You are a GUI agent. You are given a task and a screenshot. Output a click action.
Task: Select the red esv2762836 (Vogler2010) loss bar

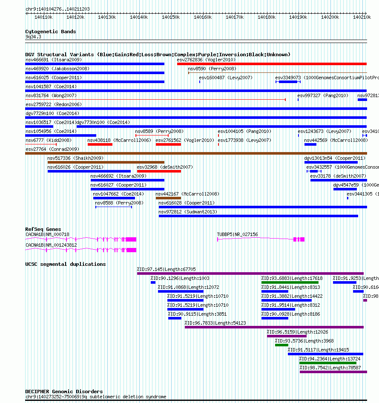pos(272,64)
